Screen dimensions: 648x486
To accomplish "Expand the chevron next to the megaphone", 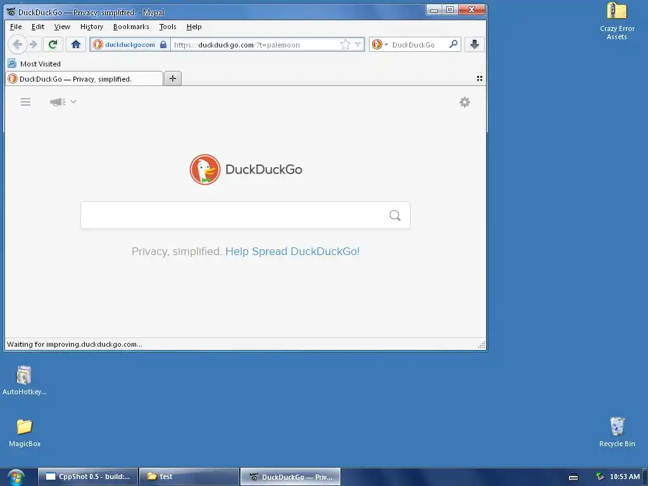I will 73,101.
